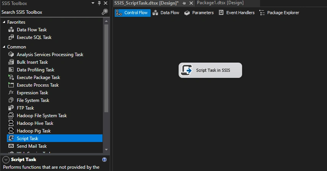Click the Data Flow Task icon in Favorites

point(11,30)
